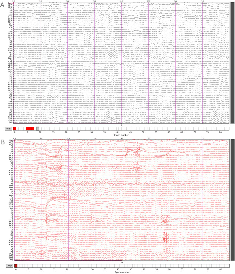Click epoch label 79.0 atop panel A

click(202, 1)
